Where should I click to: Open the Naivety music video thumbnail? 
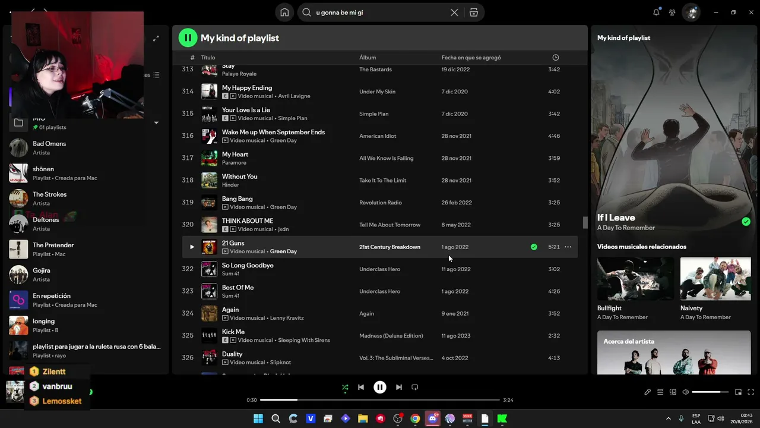(715, 279)
